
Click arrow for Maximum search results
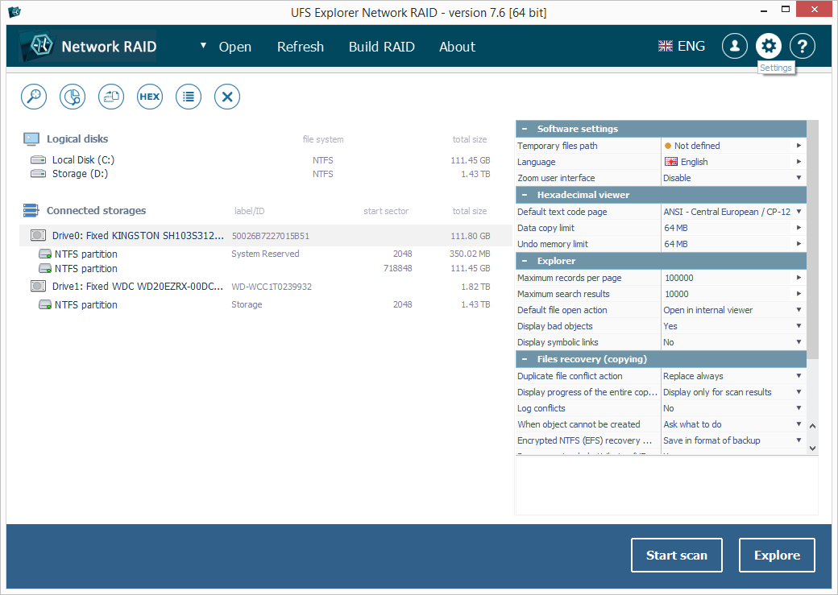click(799, 294)
